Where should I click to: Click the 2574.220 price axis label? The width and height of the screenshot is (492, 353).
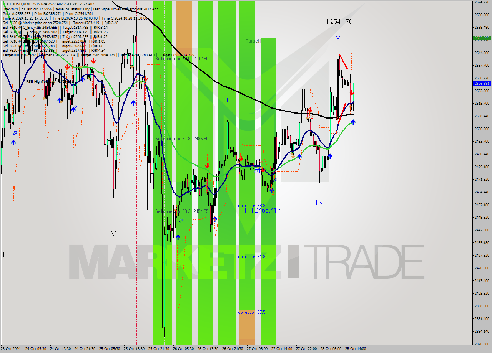point(482,2)
